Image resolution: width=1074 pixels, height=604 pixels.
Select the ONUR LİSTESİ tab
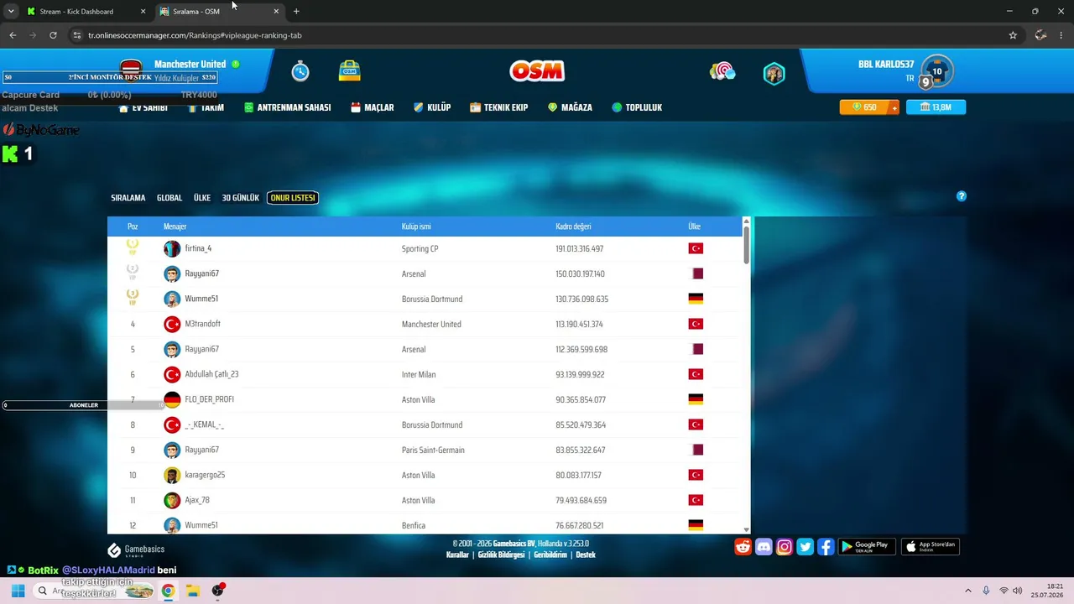click(x=293, y=198)
